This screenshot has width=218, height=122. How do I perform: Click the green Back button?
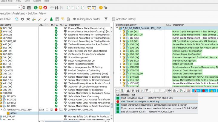point(36,8)
